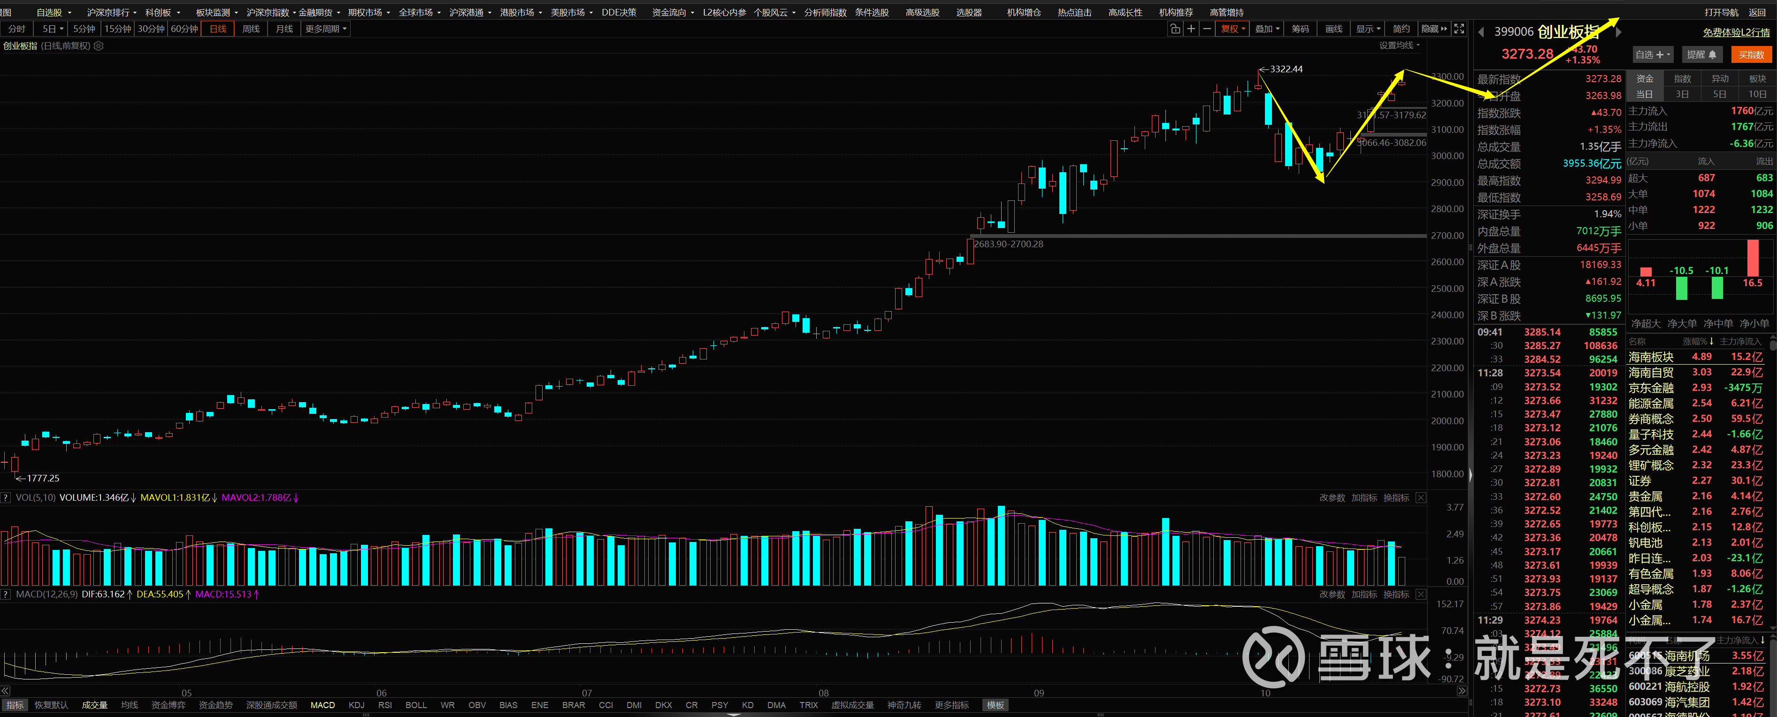Viewport: 1777px width, 717px height.
Task: Open the 复权 dropdown
Action: [1232, 29]
